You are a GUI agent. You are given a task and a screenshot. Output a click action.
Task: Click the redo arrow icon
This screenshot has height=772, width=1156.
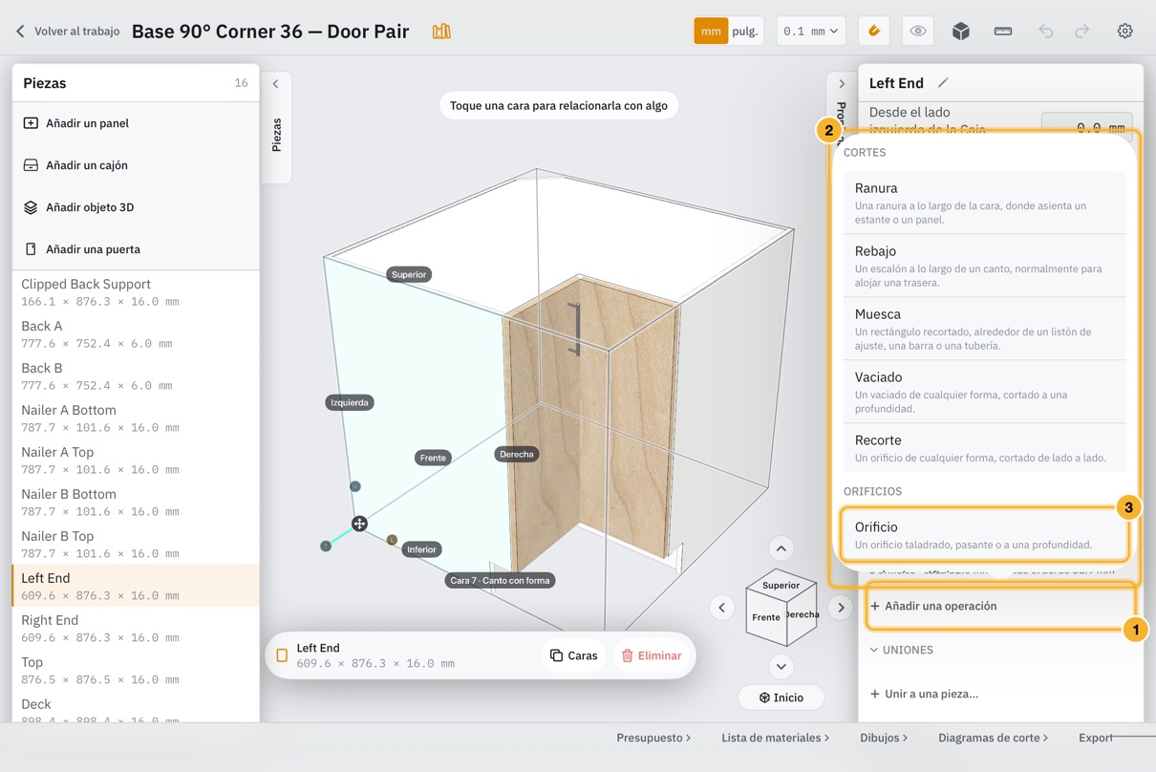1082,32
